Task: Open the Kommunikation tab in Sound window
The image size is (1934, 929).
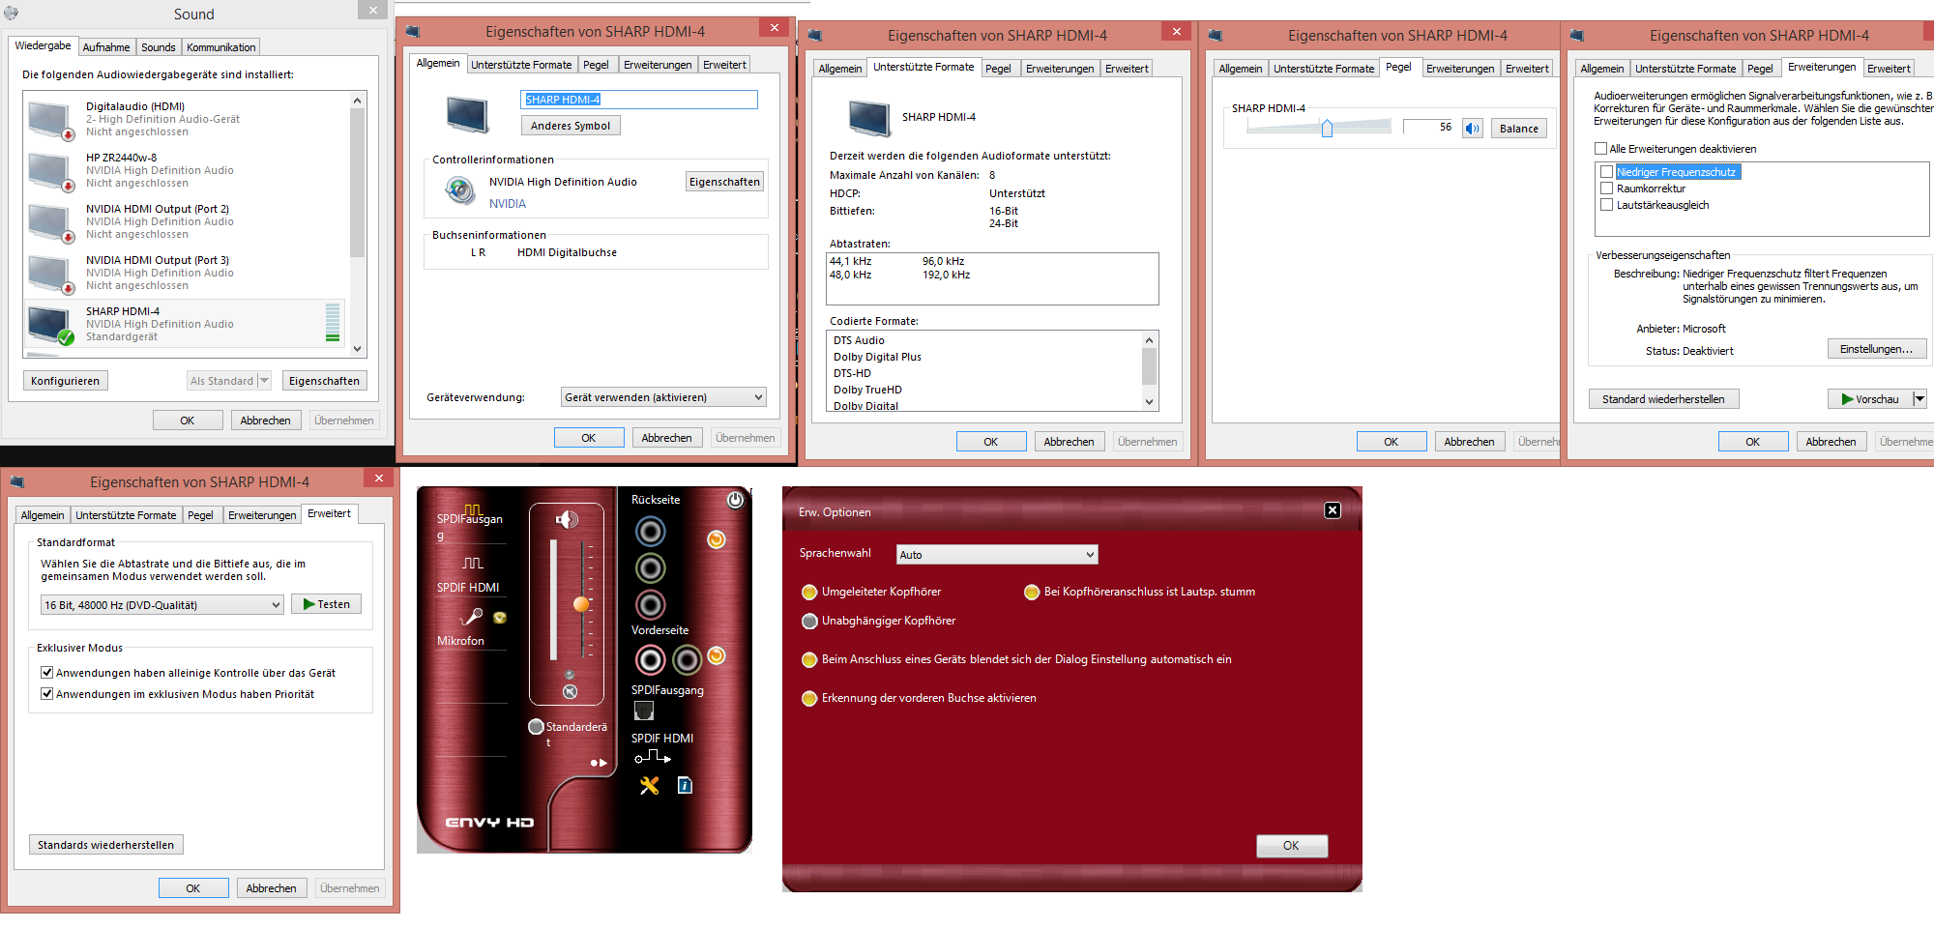Action: pyautogui.click(x=221, y=47)
